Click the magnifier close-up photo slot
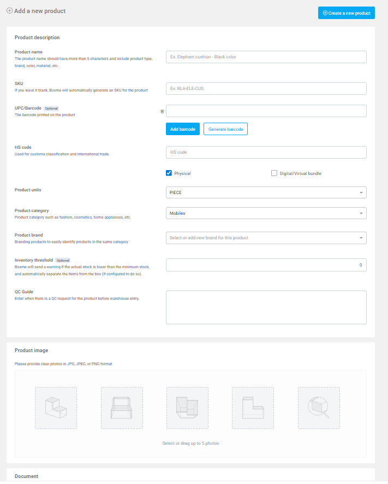The width and height of the screenshot is (388, 484). click(x=319, y=408)
